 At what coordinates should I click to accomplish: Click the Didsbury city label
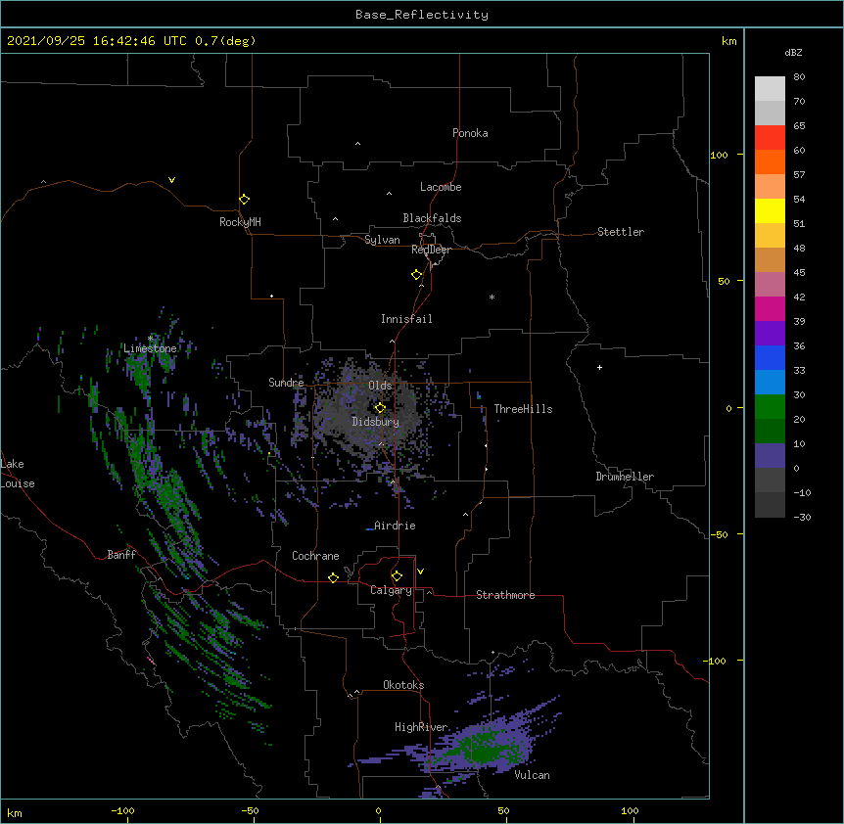click(376, 422)
